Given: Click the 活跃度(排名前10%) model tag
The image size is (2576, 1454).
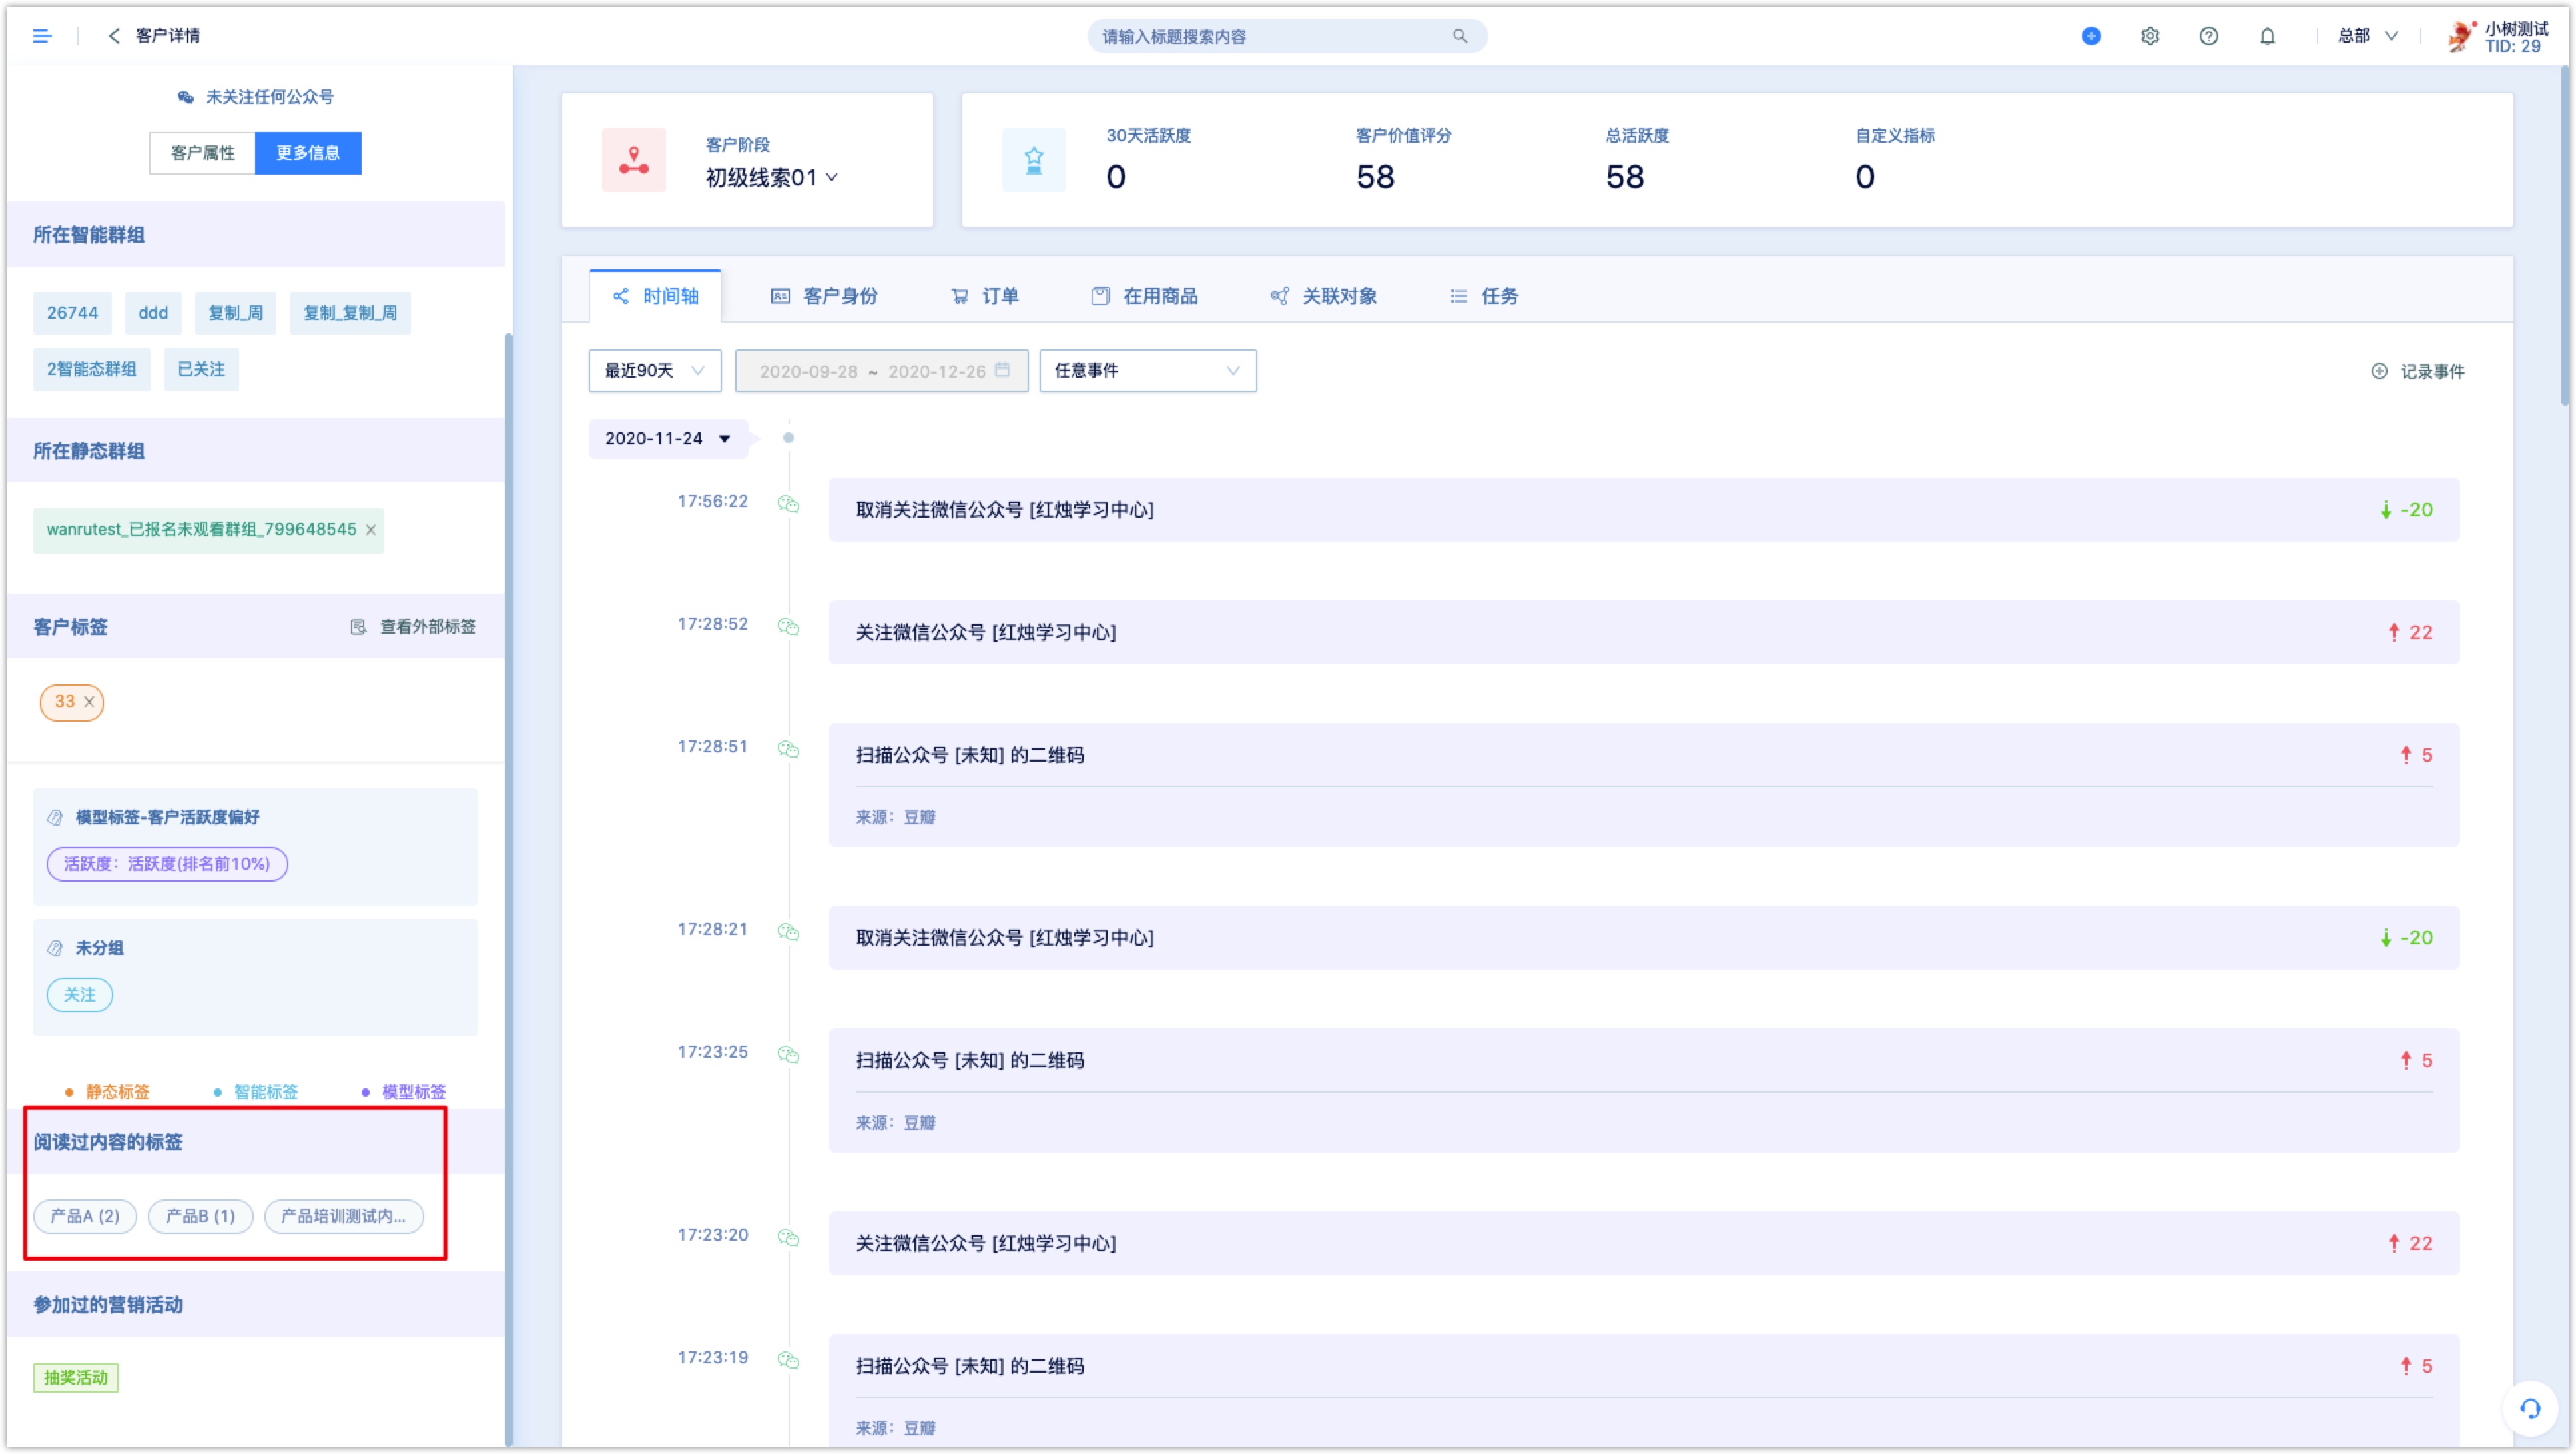Looking at the screenshot, I should tap(167, 864).
